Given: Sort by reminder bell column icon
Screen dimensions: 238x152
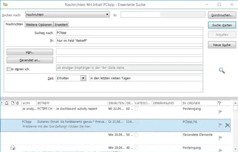Looking at the screenshot, I should [7, 103].
